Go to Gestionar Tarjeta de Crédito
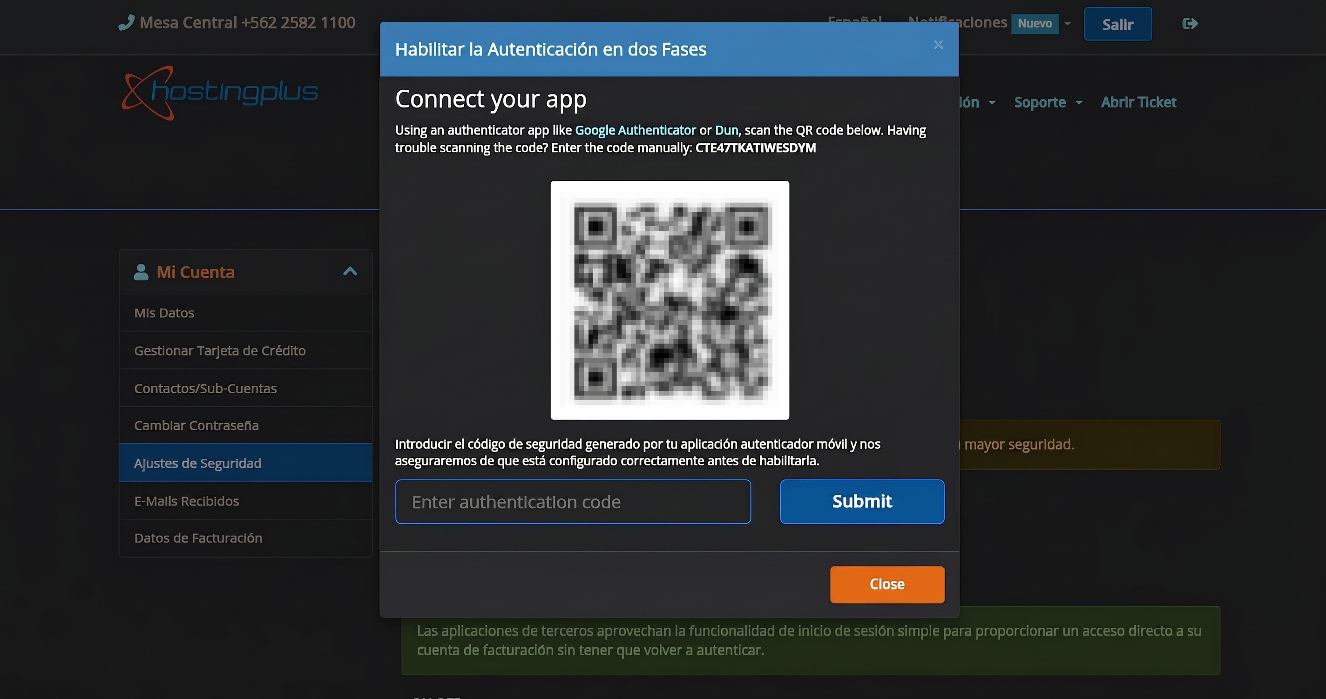The image size is (1326, 699). click(x=245, y=350)
